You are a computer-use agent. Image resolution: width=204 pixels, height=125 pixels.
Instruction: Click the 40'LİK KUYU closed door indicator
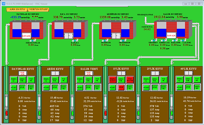(188, 73)
